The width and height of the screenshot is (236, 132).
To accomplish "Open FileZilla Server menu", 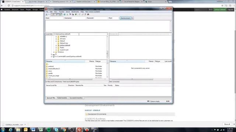I will click(68, 12).
